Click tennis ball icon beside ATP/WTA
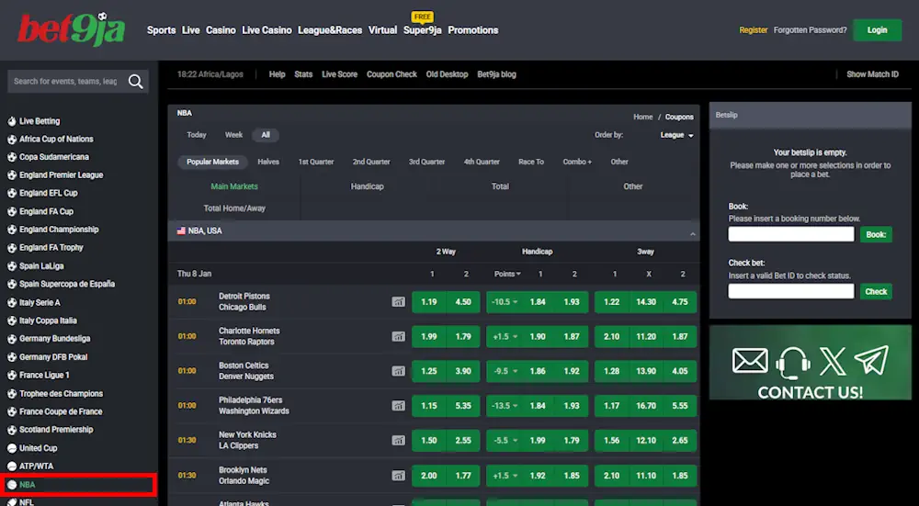Image resolution: width=919 pixels, height=506 pixels. (12, 467)
